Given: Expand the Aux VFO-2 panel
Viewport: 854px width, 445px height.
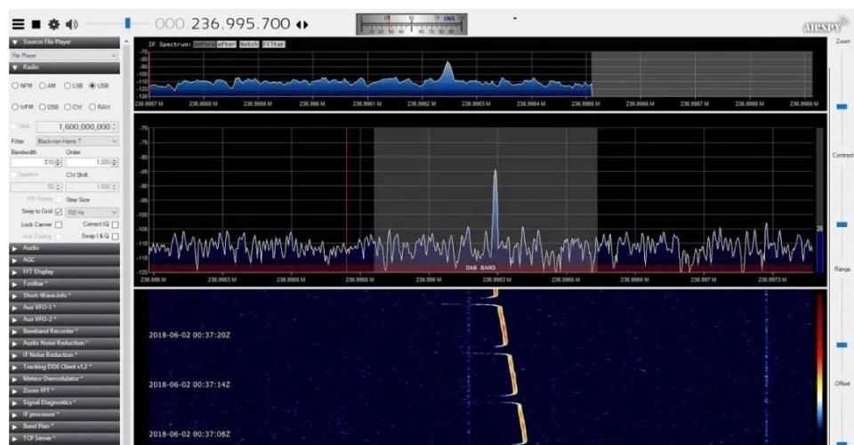Looking at the screenshot, I should pyautogui.click(x=64, y=320).
